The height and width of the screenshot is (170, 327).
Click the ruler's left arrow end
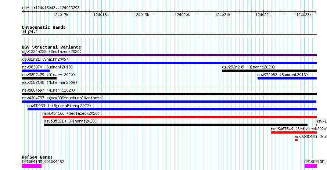[23, 12]
